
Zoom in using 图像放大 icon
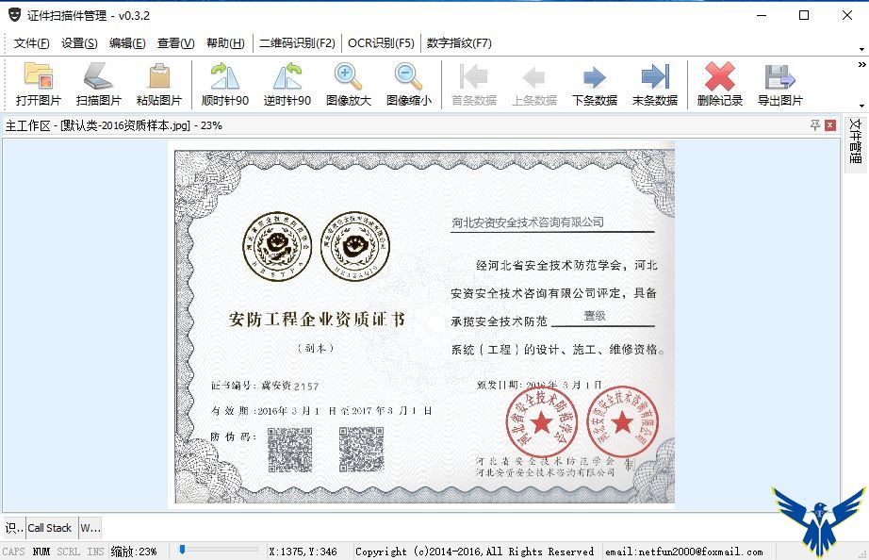click(x=348, y=84)
